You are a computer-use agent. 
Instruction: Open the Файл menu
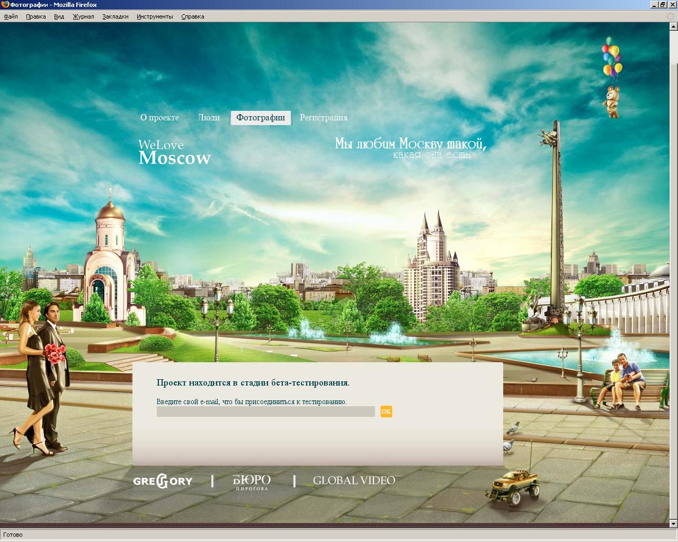11,16
